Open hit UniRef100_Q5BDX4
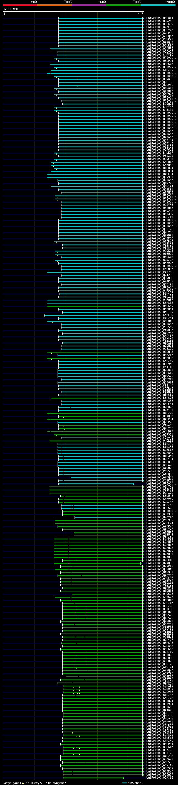The image size is (178, 785). [160, 309]
